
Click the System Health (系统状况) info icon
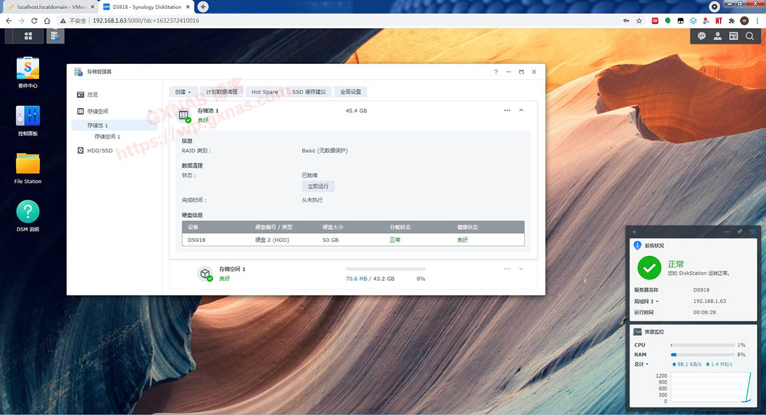point(637,245)
